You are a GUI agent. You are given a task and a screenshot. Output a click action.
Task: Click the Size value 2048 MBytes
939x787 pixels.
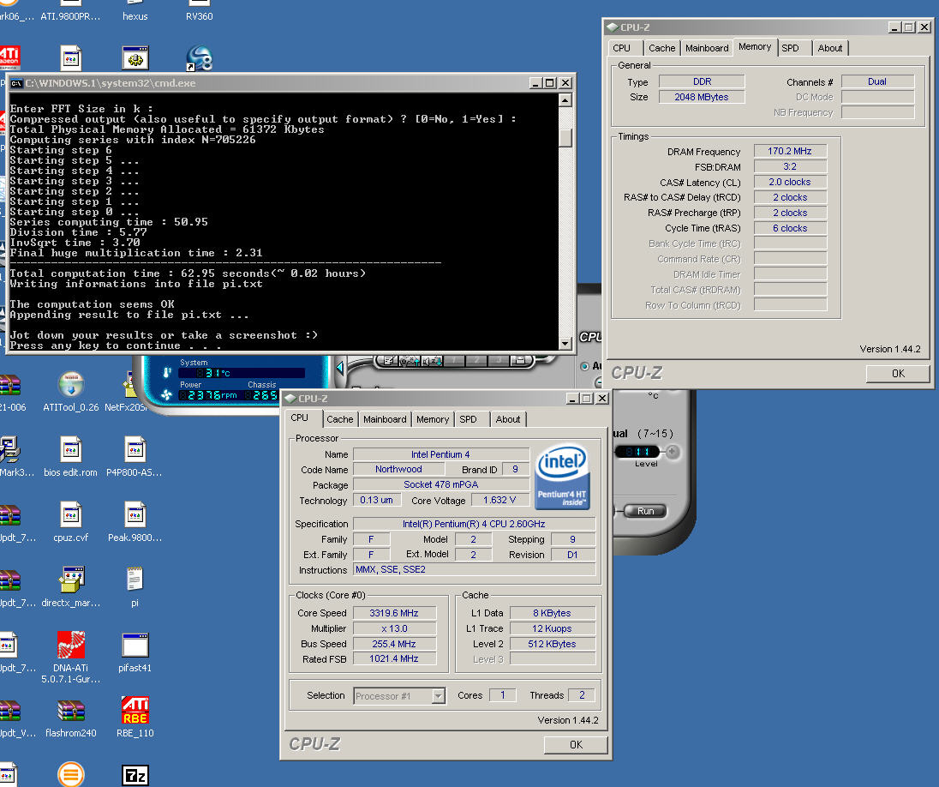tap(702, 97)
